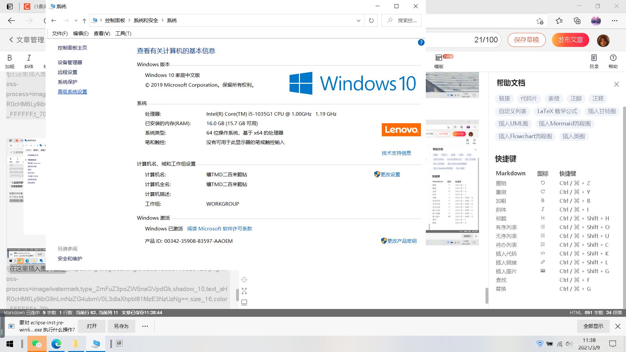Open the 工具(T) menu

click(123, 34)
